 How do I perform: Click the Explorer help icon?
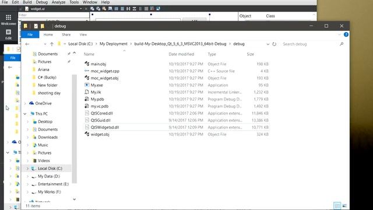click(x=346, y=34)
